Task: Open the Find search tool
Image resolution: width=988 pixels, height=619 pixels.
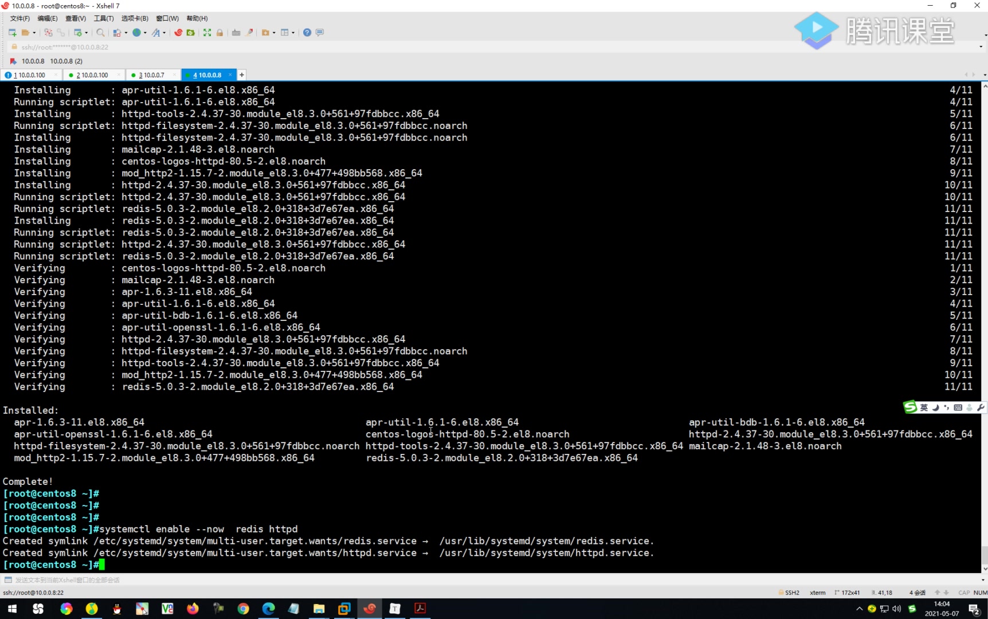Action: point(100,33)
